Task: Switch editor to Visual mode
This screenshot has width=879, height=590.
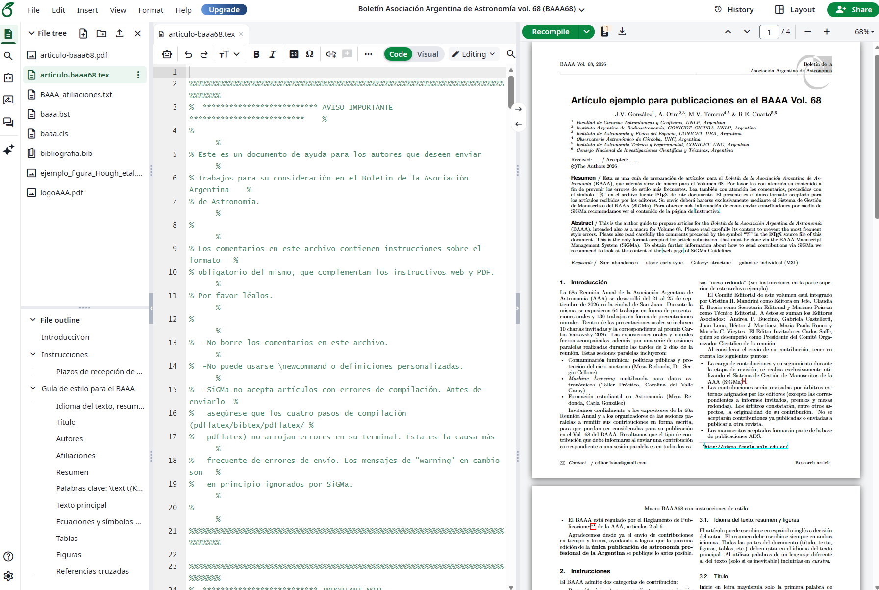Action: click(x=427, y=54)
